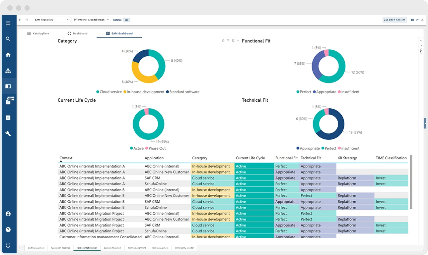Open the wrench tools sidebar icon
The height and width of the screenshot is (255, 428).
pos(8,133)
